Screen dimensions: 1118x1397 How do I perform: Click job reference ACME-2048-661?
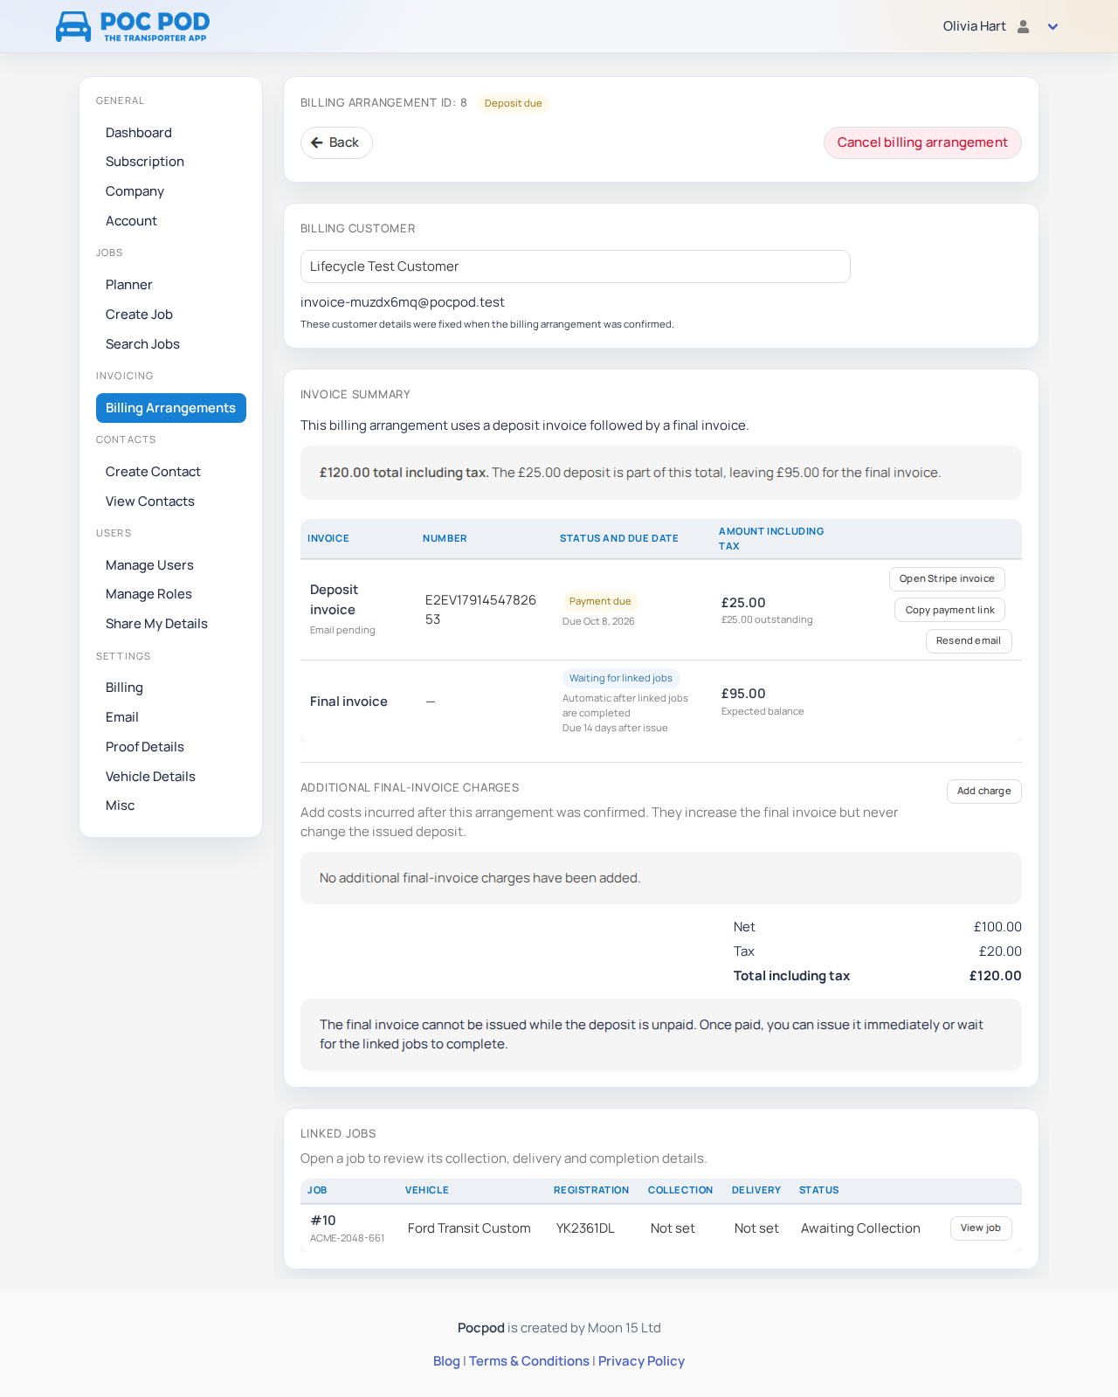[x=347, y=1238]
